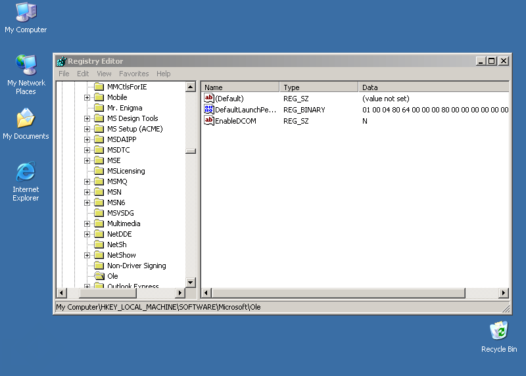Click the MSDAIPP folder icon

tap(99, 139)
